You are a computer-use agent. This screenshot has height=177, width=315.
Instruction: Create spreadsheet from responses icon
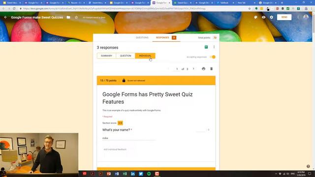(x=206, y=47)
